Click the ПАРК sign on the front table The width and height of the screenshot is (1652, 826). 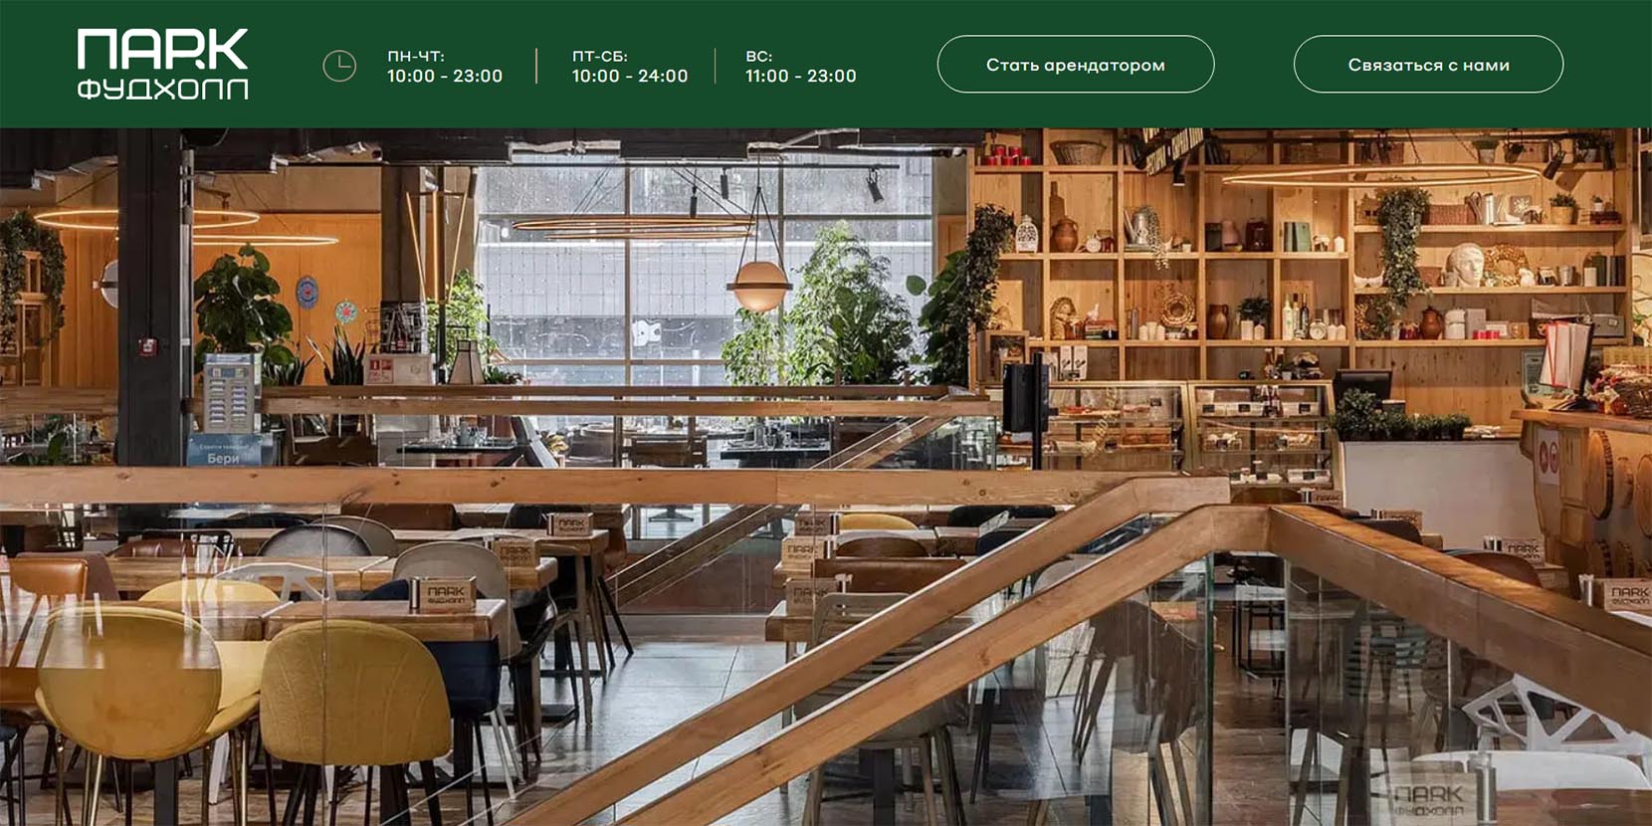click(x=444, y=595)
